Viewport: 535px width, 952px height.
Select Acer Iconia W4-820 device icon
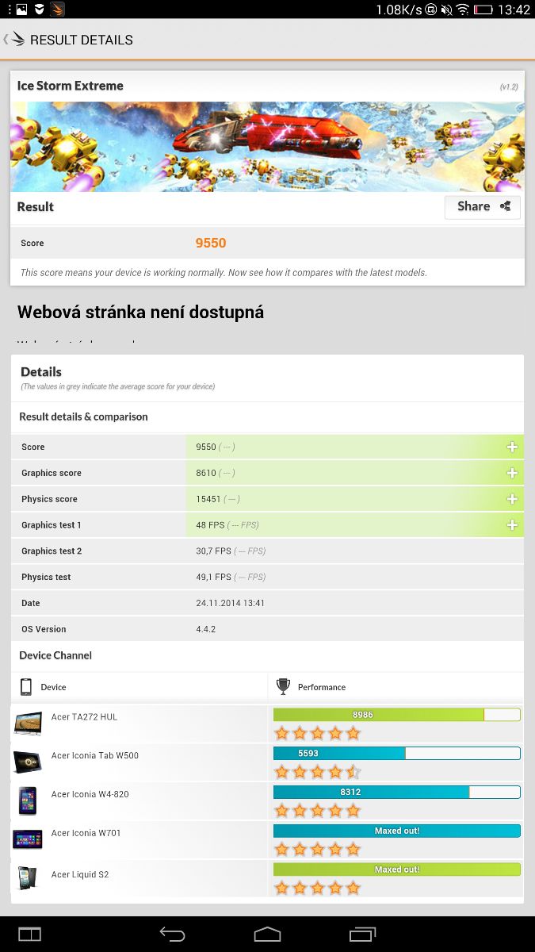tap(27, 800)
